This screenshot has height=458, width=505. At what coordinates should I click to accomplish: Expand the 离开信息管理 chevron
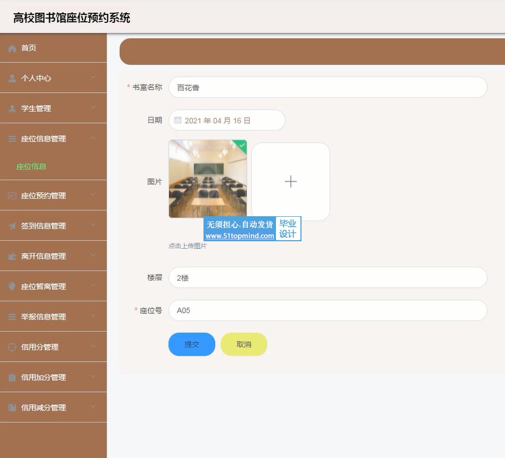point(93,255)
